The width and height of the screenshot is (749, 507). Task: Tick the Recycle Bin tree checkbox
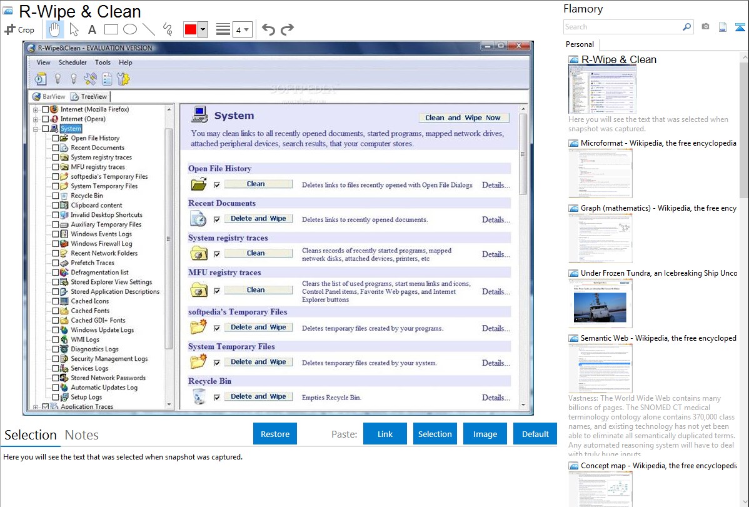(x=56, y=196)
